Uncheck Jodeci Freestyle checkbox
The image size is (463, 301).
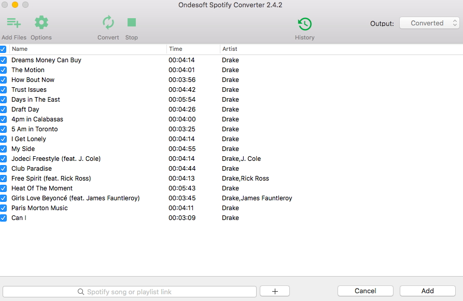coord(3,159)
